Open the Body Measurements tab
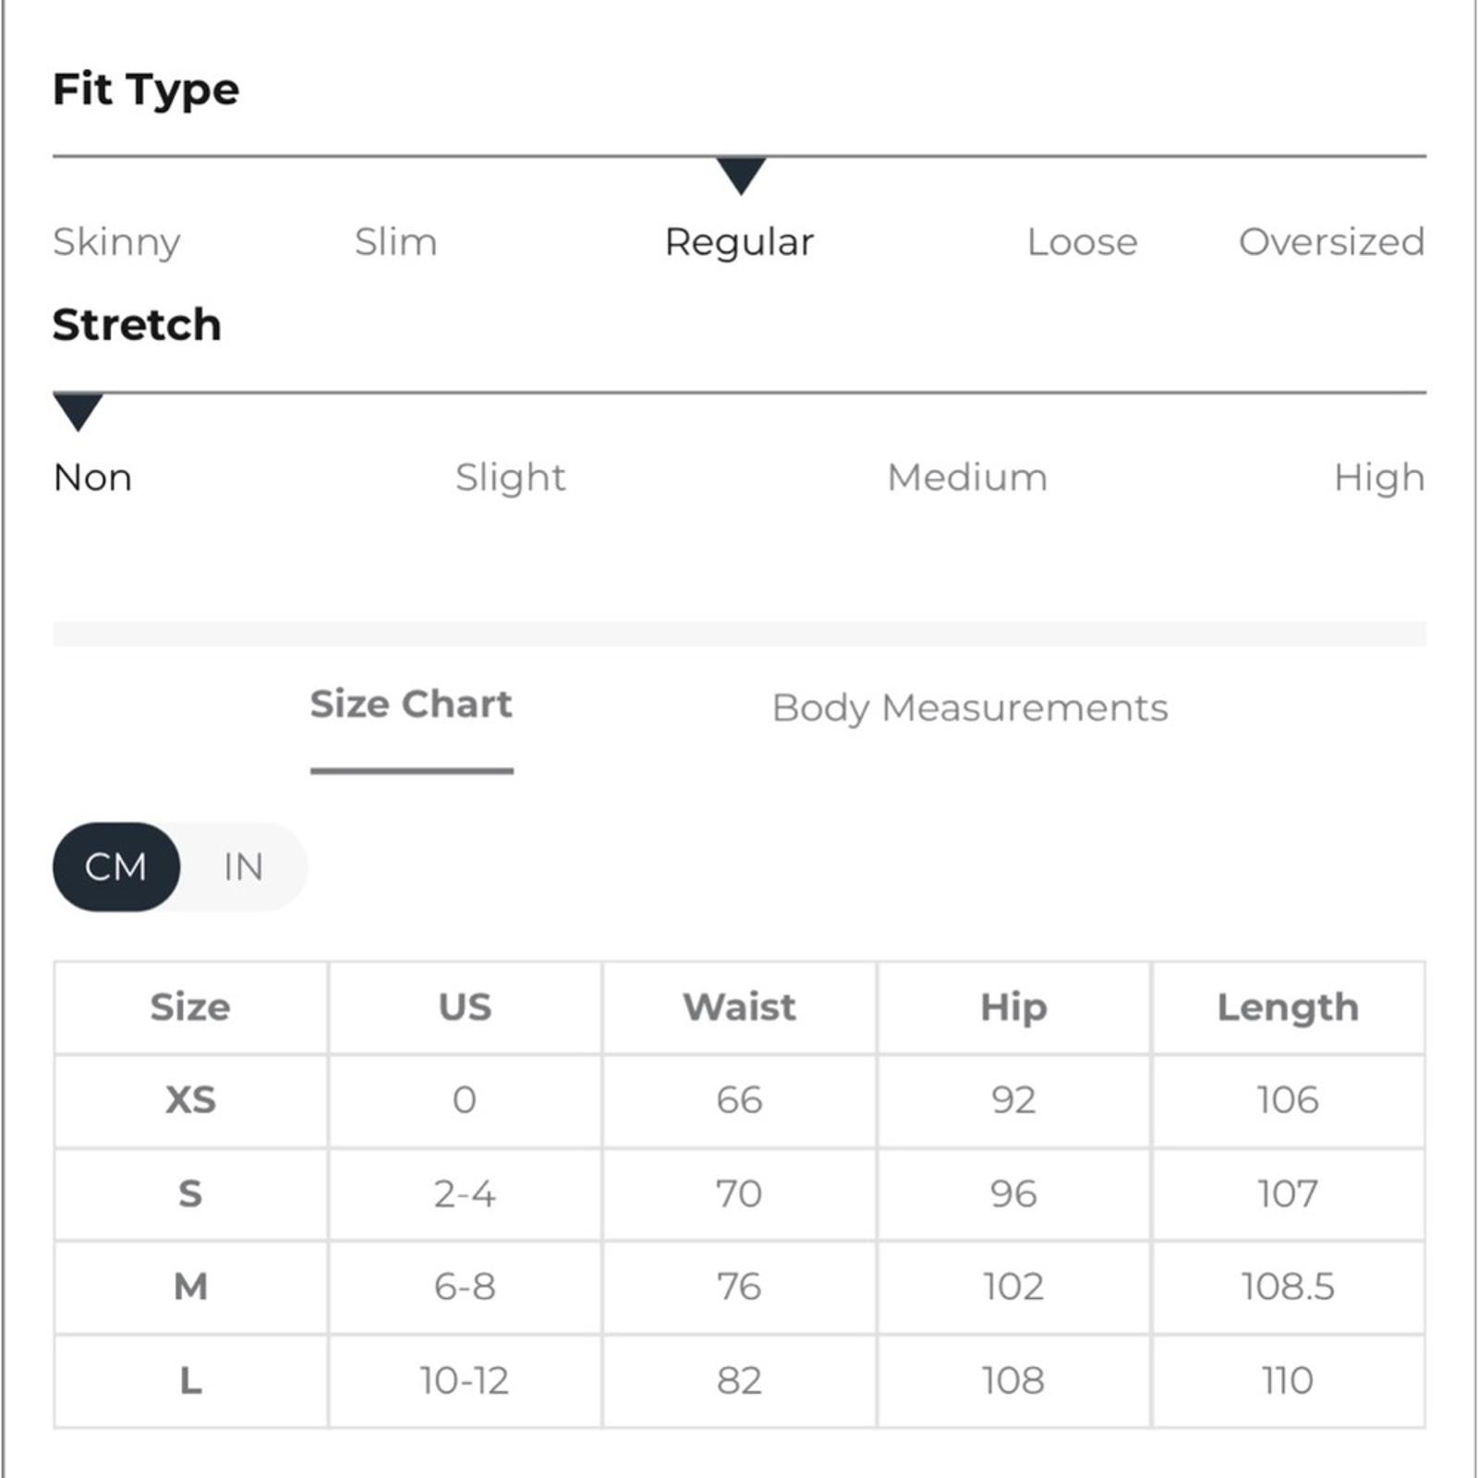The image size is (1478, 1478). [970, 709]
